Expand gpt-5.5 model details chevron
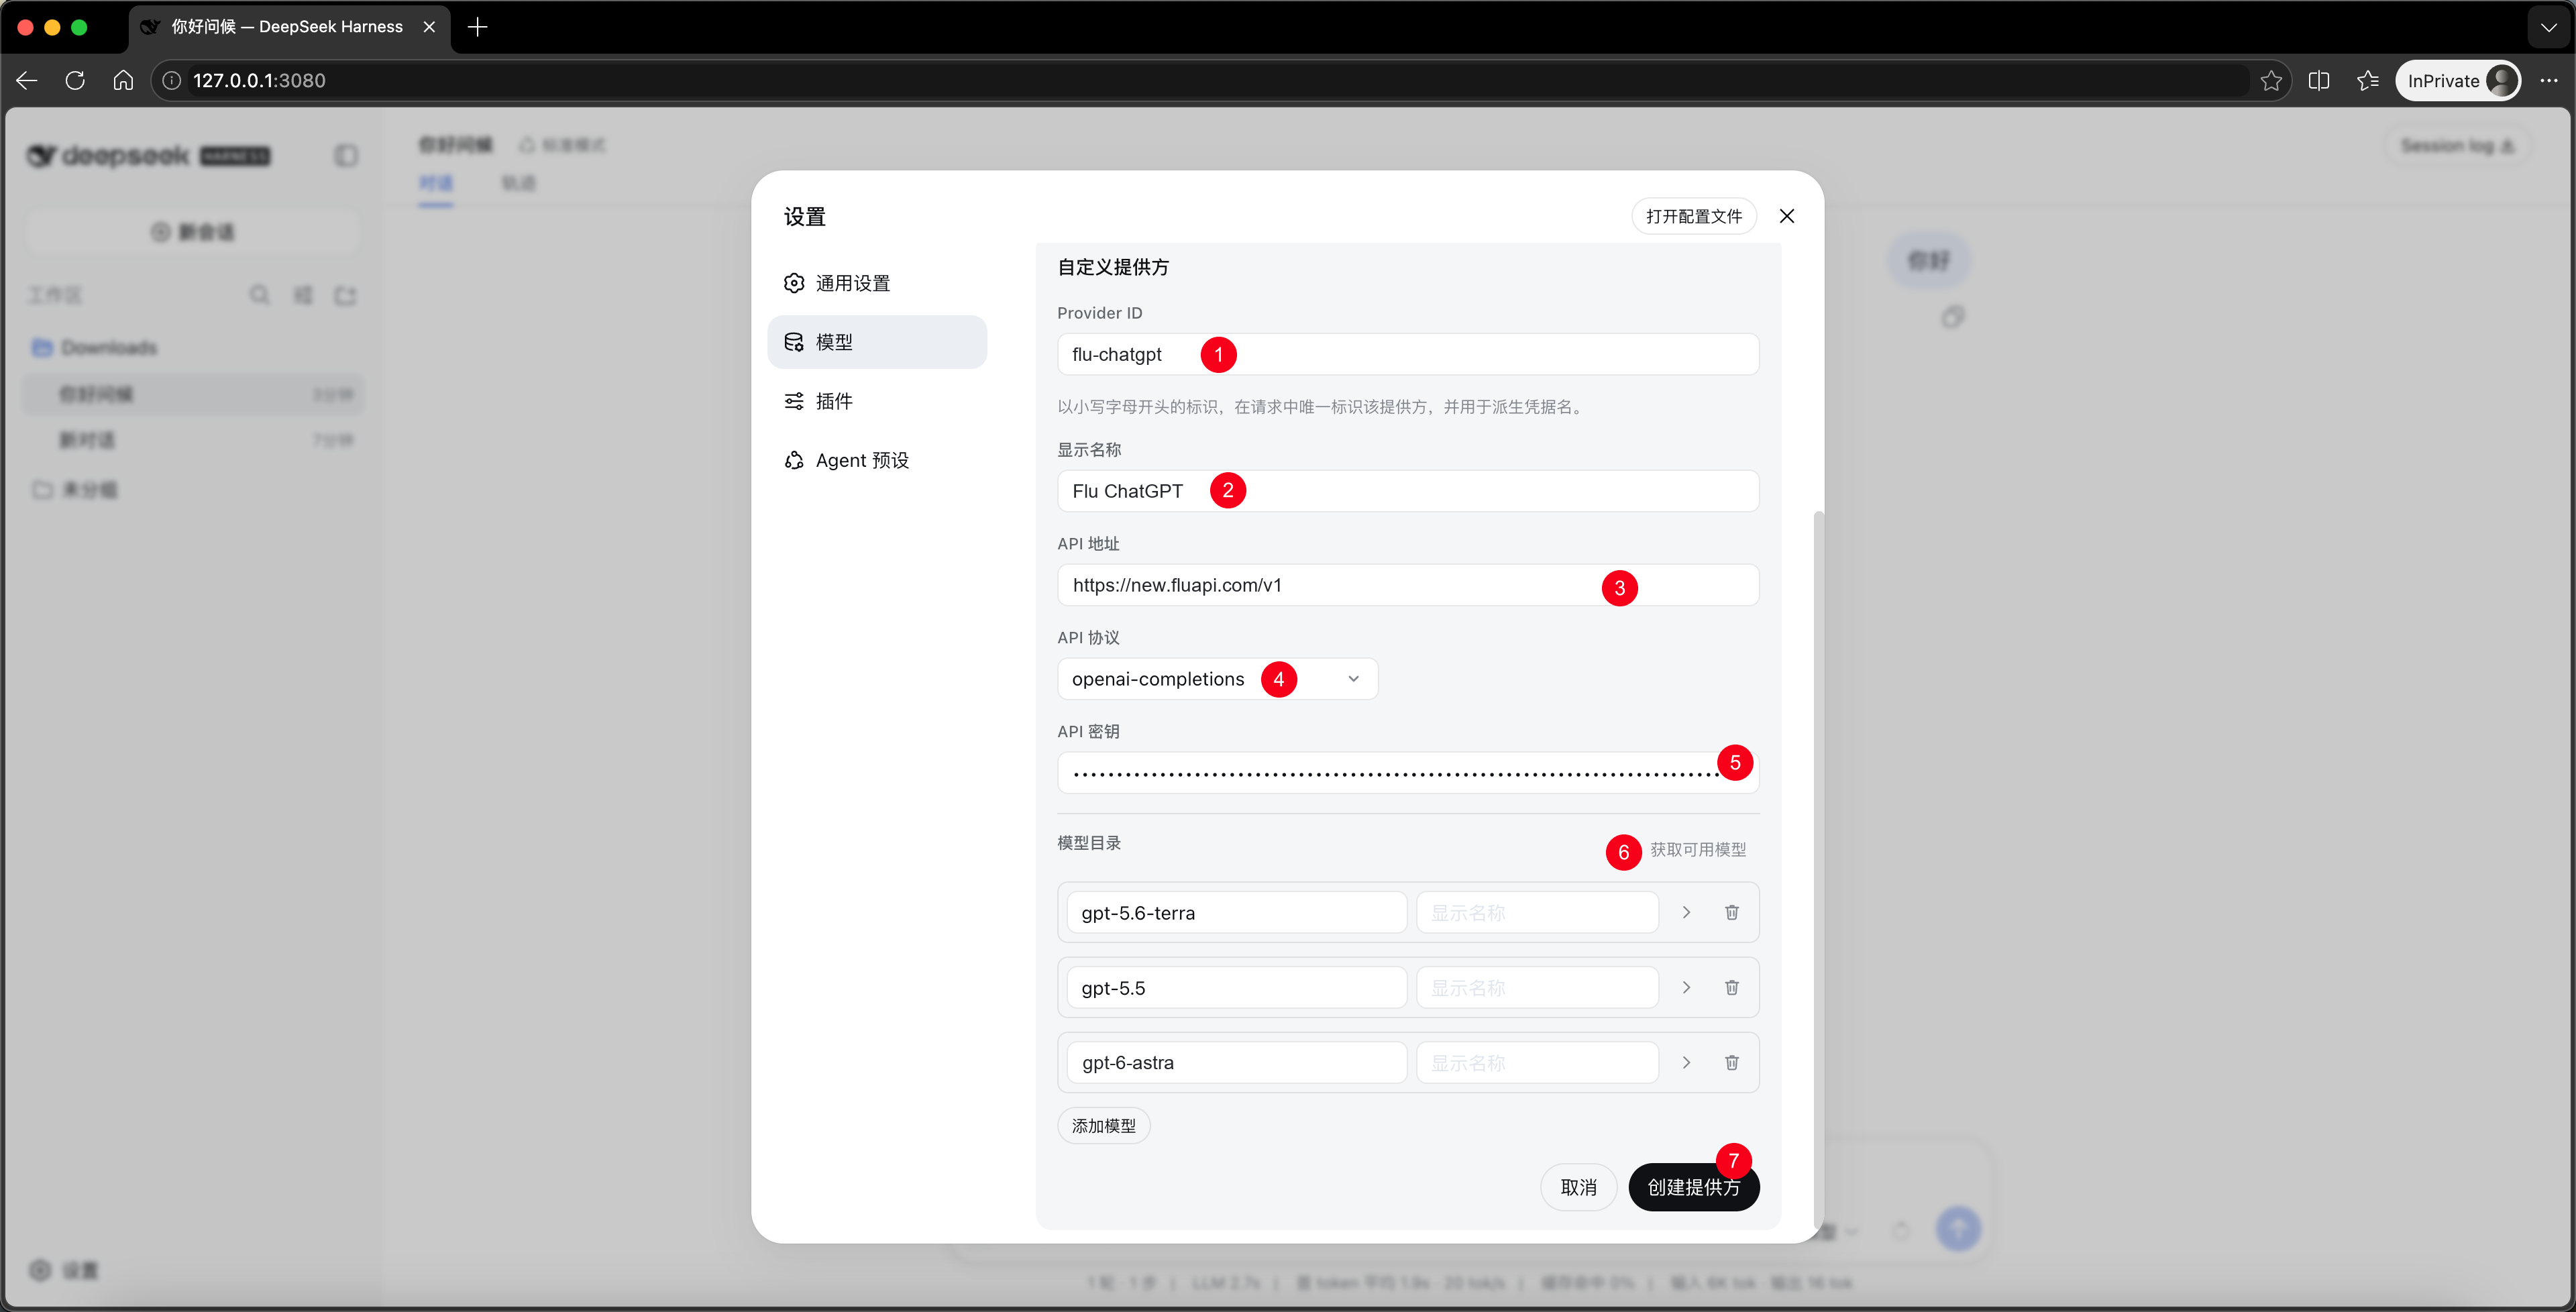The height and width of the screenshot is (1312, 2576). (x=1686, y=987)
